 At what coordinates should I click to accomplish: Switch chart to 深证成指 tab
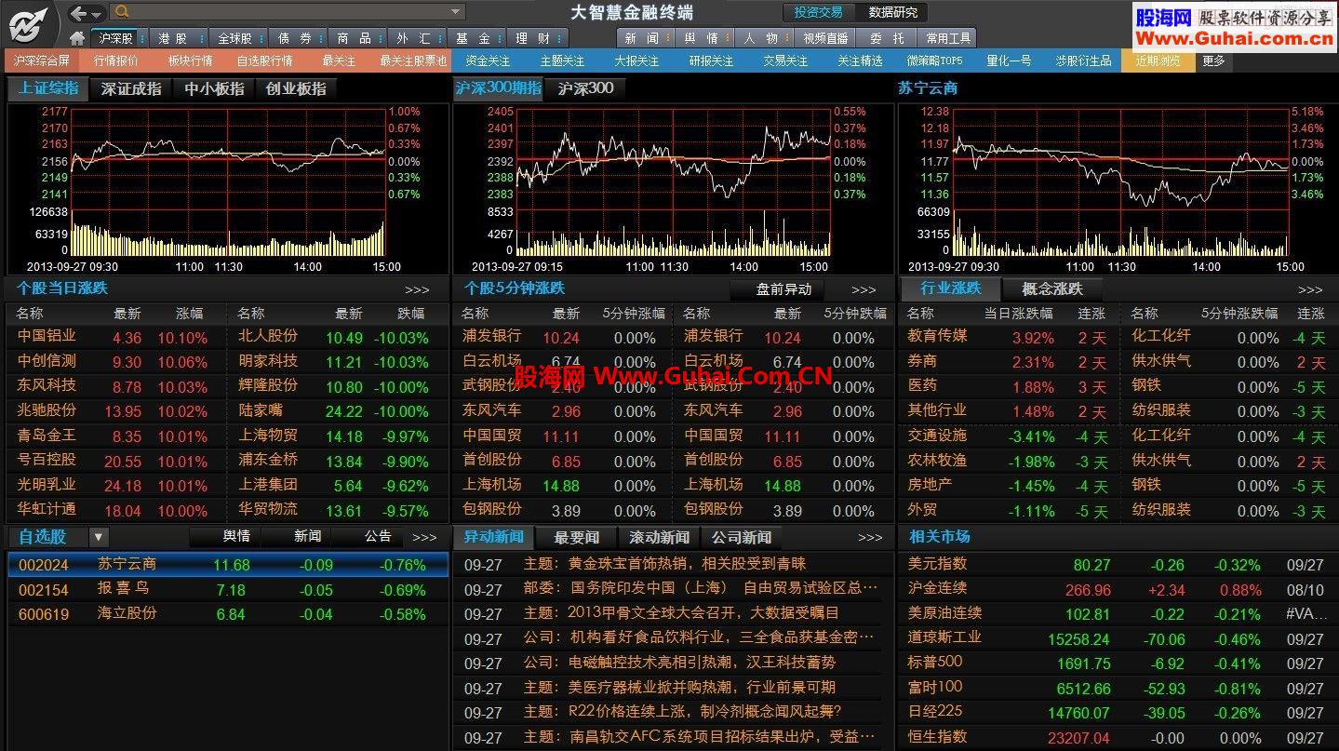click(131, 88)
